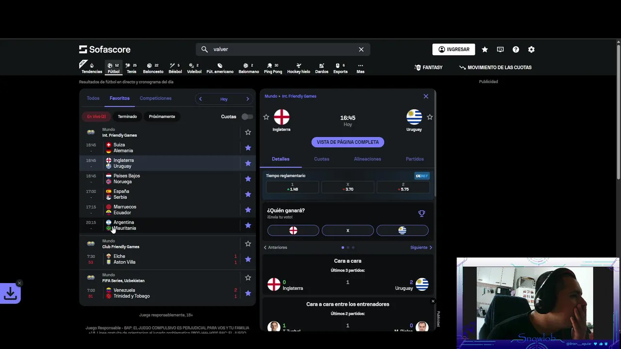Select the Ping Pong sport category
Image resolution: width=621 pixels, height=349 pixels.
tap(273, 68)
